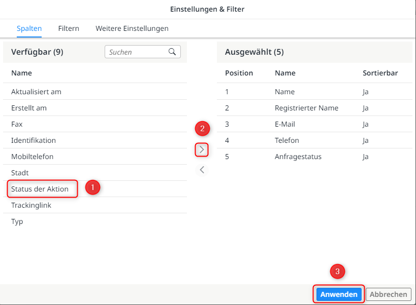Open the Weitere Einstellungen tab
Image resolution: width=416 pixels, height=305 pixels.
pos(132,28)
